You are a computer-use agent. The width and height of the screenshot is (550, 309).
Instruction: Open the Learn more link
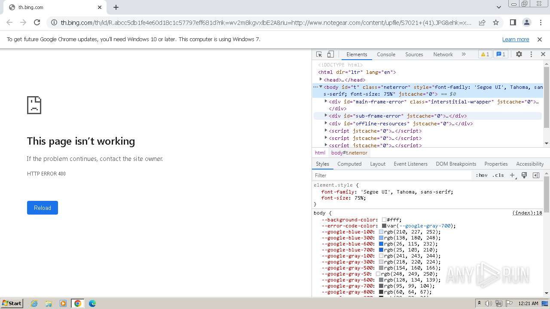tap(516, 39)
